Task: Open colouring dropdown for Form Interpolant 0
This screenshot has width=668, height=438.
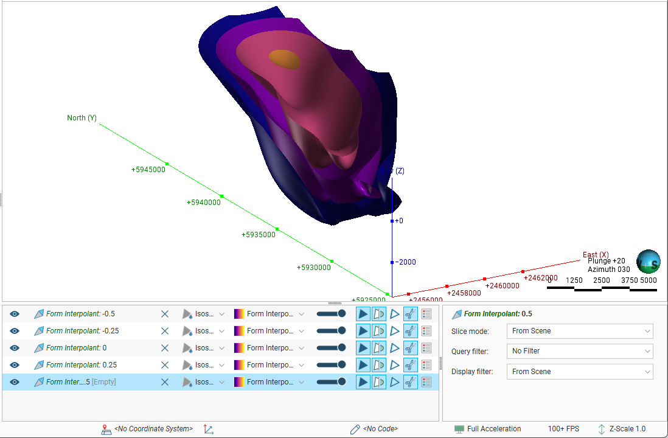Action: coord(301,348)
